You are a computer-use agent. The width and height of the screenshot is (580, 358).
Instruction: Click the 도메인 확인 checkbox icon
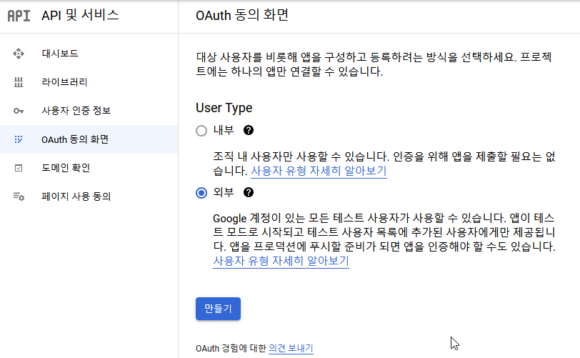pyautogui.click(x=19, y=168)
